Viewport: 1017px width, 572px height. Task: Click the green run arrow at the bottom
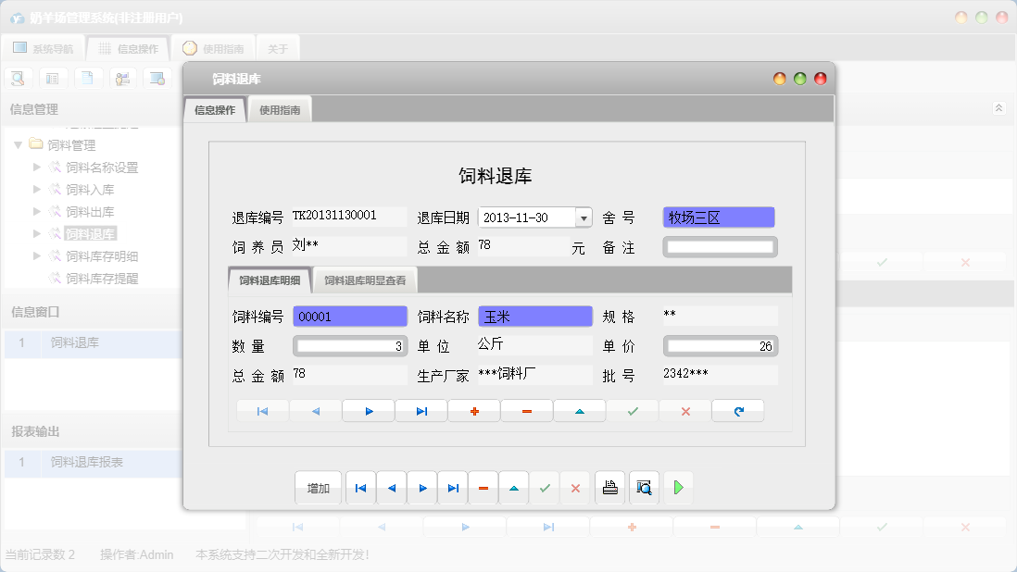[678, 488]
